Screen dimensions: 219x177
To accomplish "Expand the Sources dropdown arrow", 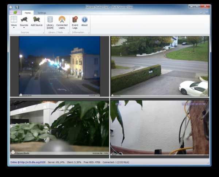I will tap(24, 28).
